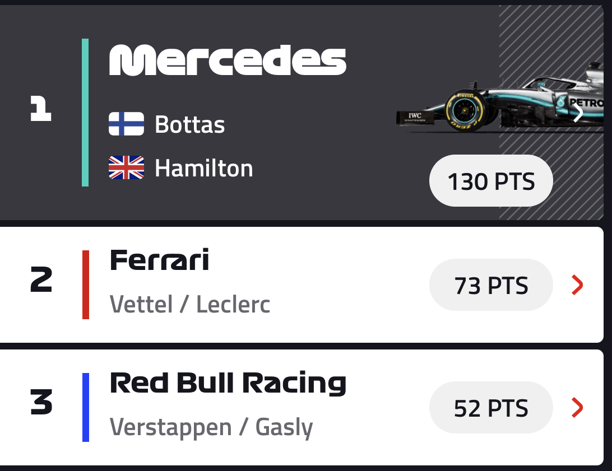Click Verstappen / Gasly drivers text
Image resolution: width=612 pixels, height=471 pixels.
[211, 427]
